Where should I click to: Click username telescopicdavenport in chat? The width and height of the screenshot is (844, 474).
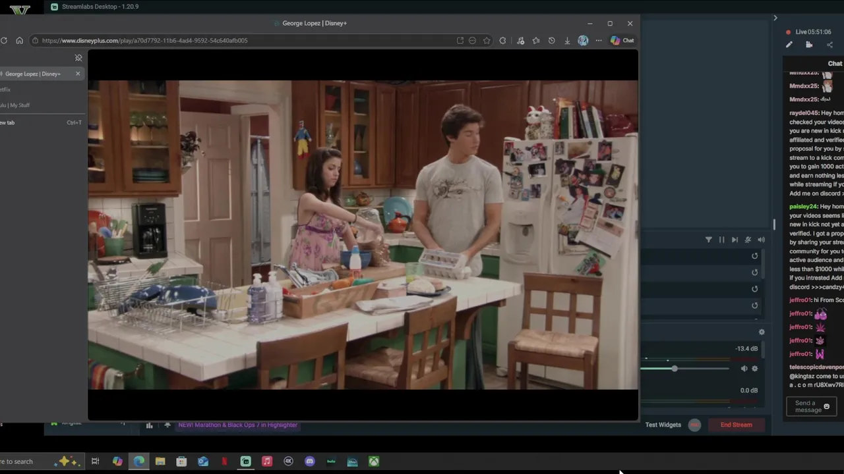pos(816,367)
